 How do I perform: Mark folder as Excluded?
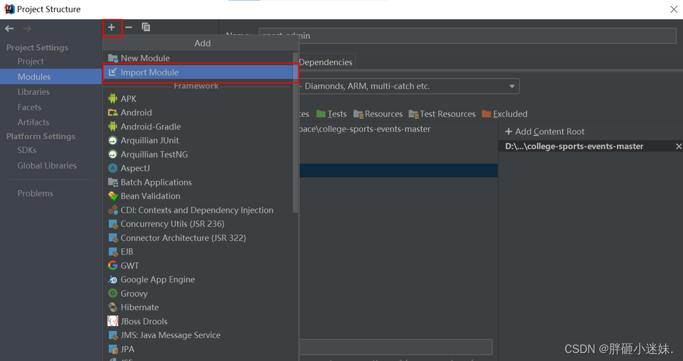(505, 114)
